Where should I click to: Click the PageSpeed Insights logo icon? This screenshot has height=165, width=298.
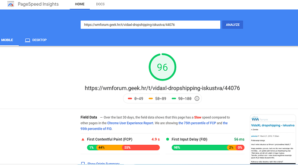point(11,4)
